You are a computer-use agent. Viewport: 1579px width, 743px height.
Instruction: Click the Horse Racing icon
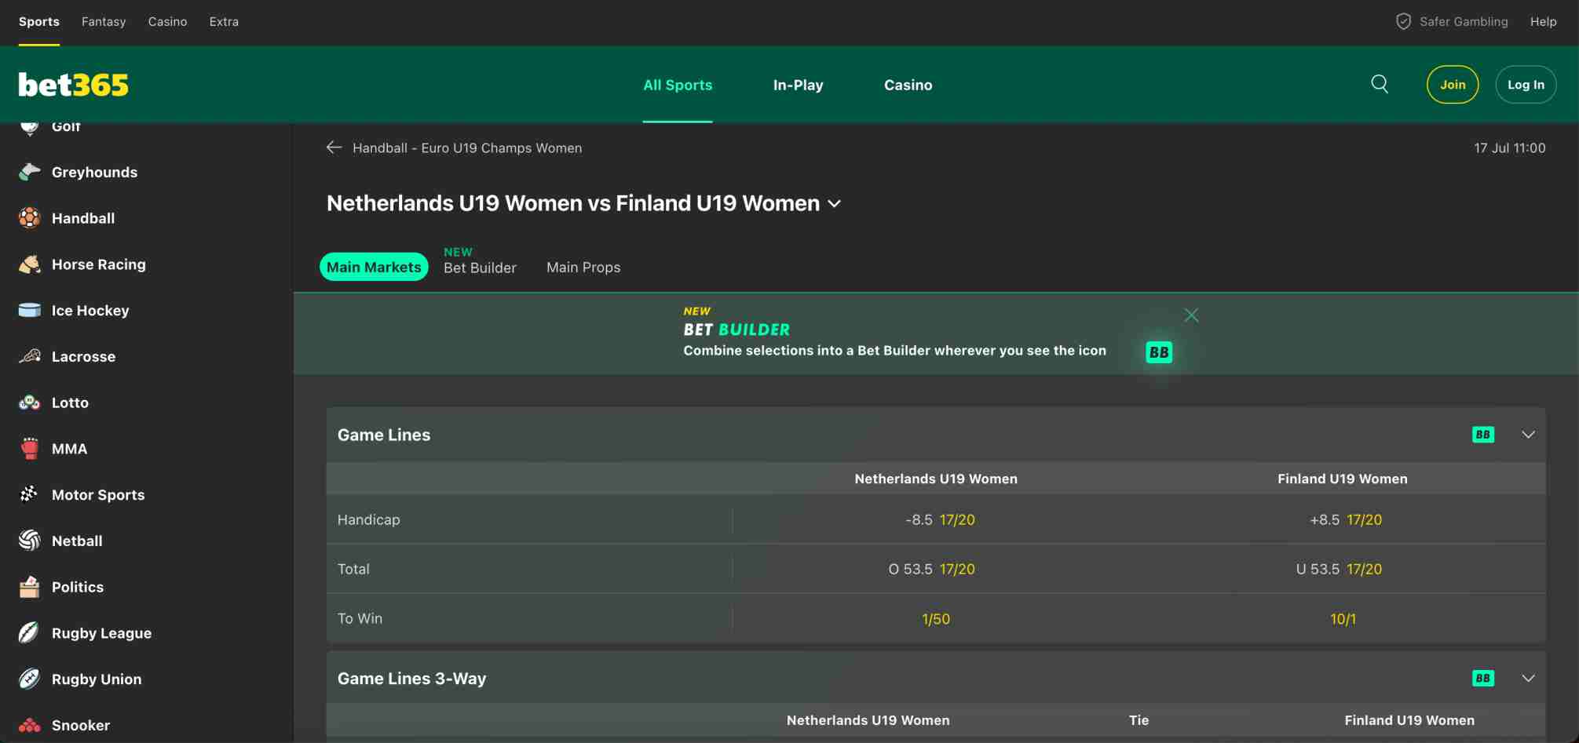(x=30, y=264)
